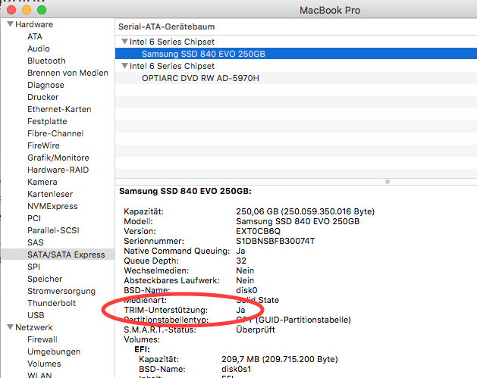
Task: Click the TRIM-Unterstützung value Ja
Action: tap(240, 310)
